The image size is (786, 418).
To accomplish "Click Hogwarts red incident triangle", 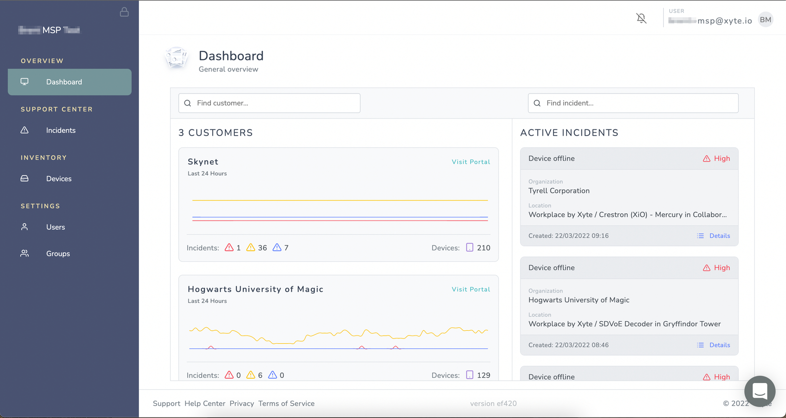I will 229,375.
